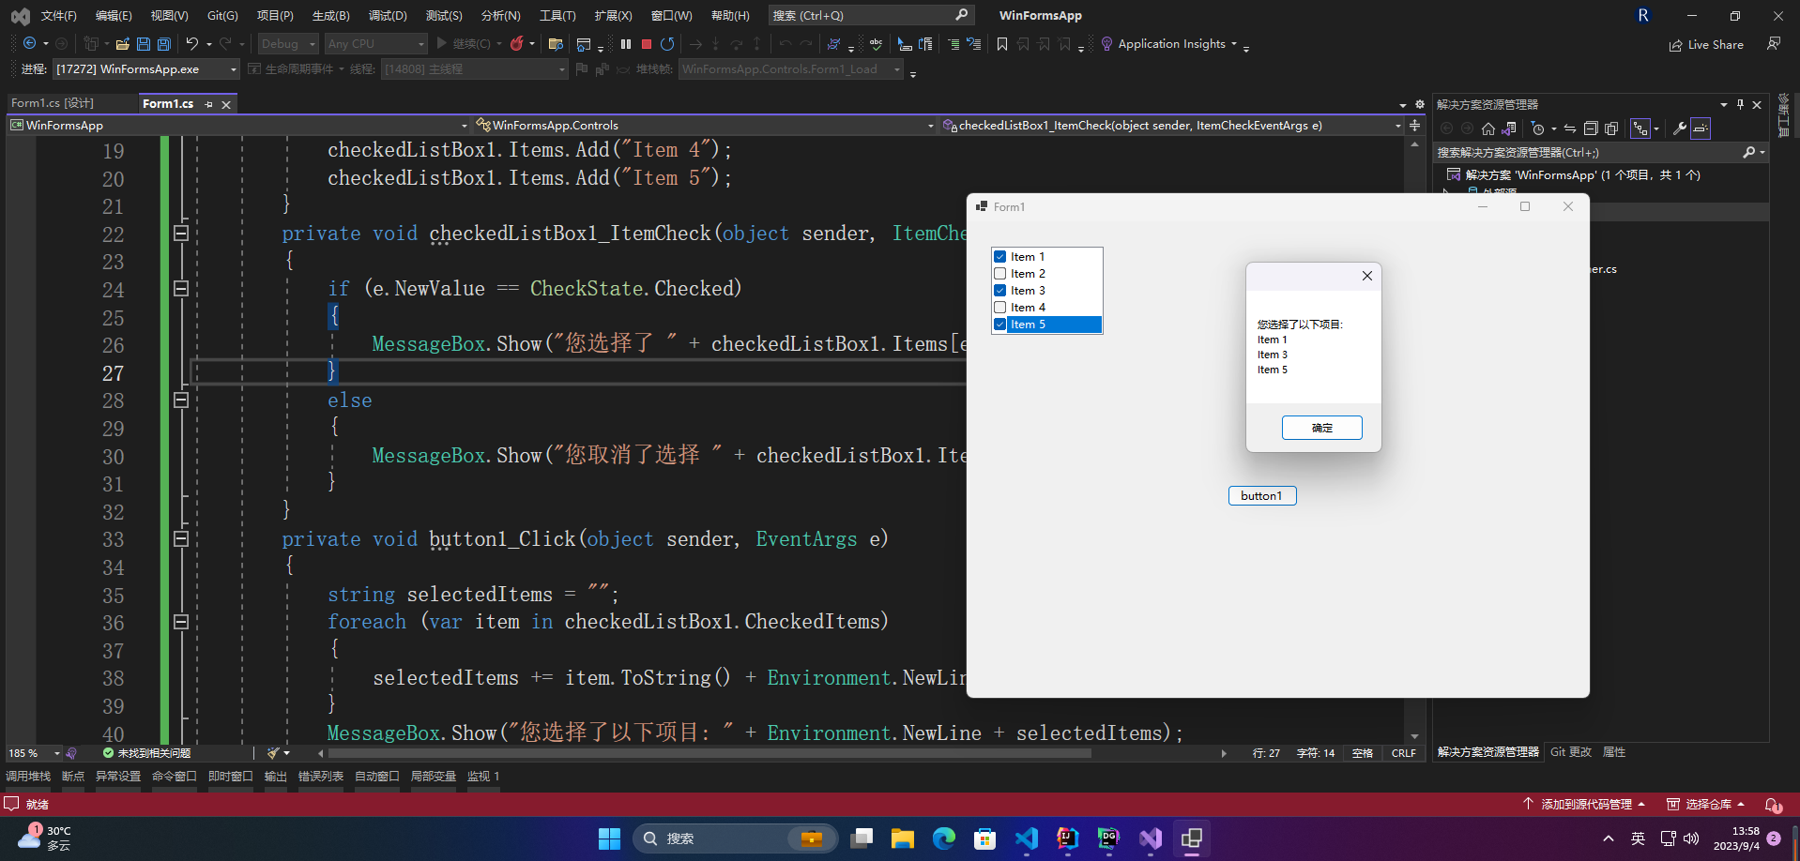This screenshot has height=861, width=1800.
Task: Click 选择仓库 in the status bar
Action: [x=1705, y=805]
